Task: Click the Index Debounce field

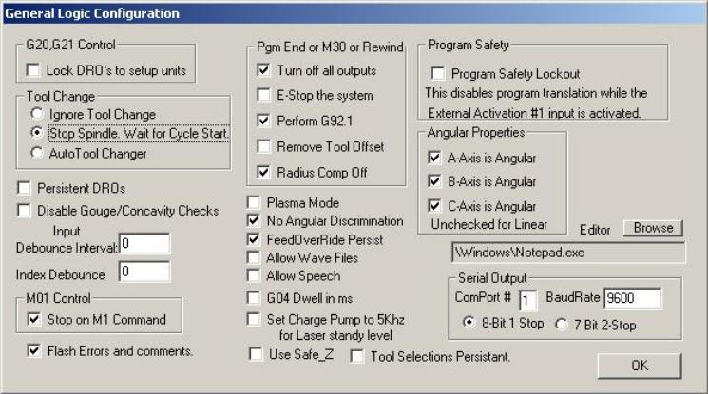Action: [x=144, y=272]
